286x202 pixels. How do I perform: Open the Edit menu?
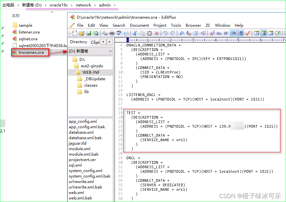tap(91, 25)
